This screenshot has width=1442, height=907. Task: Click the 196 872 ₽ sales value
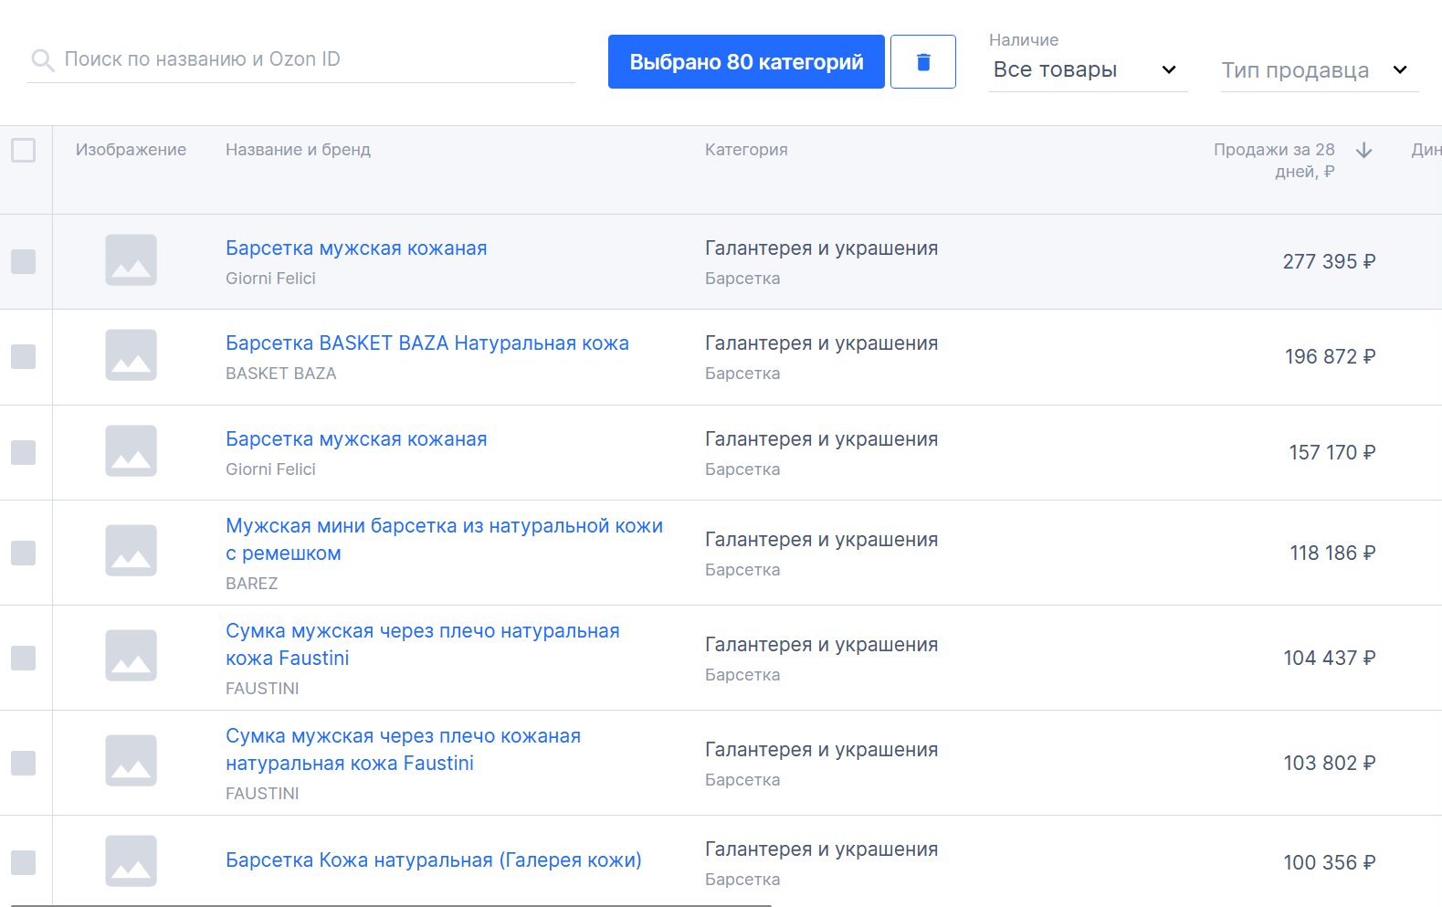(x=1330, y=357)
